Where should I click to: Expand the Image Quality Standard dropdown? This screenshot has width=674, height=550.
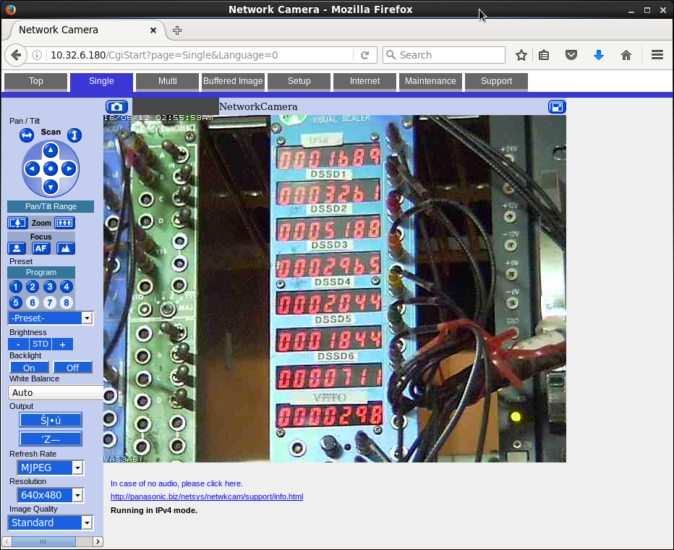51,522
